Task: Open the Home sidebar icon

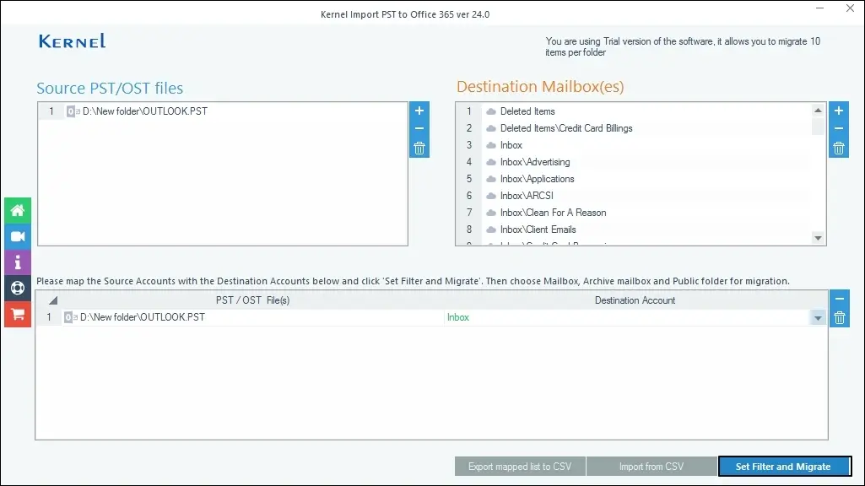Action: tap(18, 210)
